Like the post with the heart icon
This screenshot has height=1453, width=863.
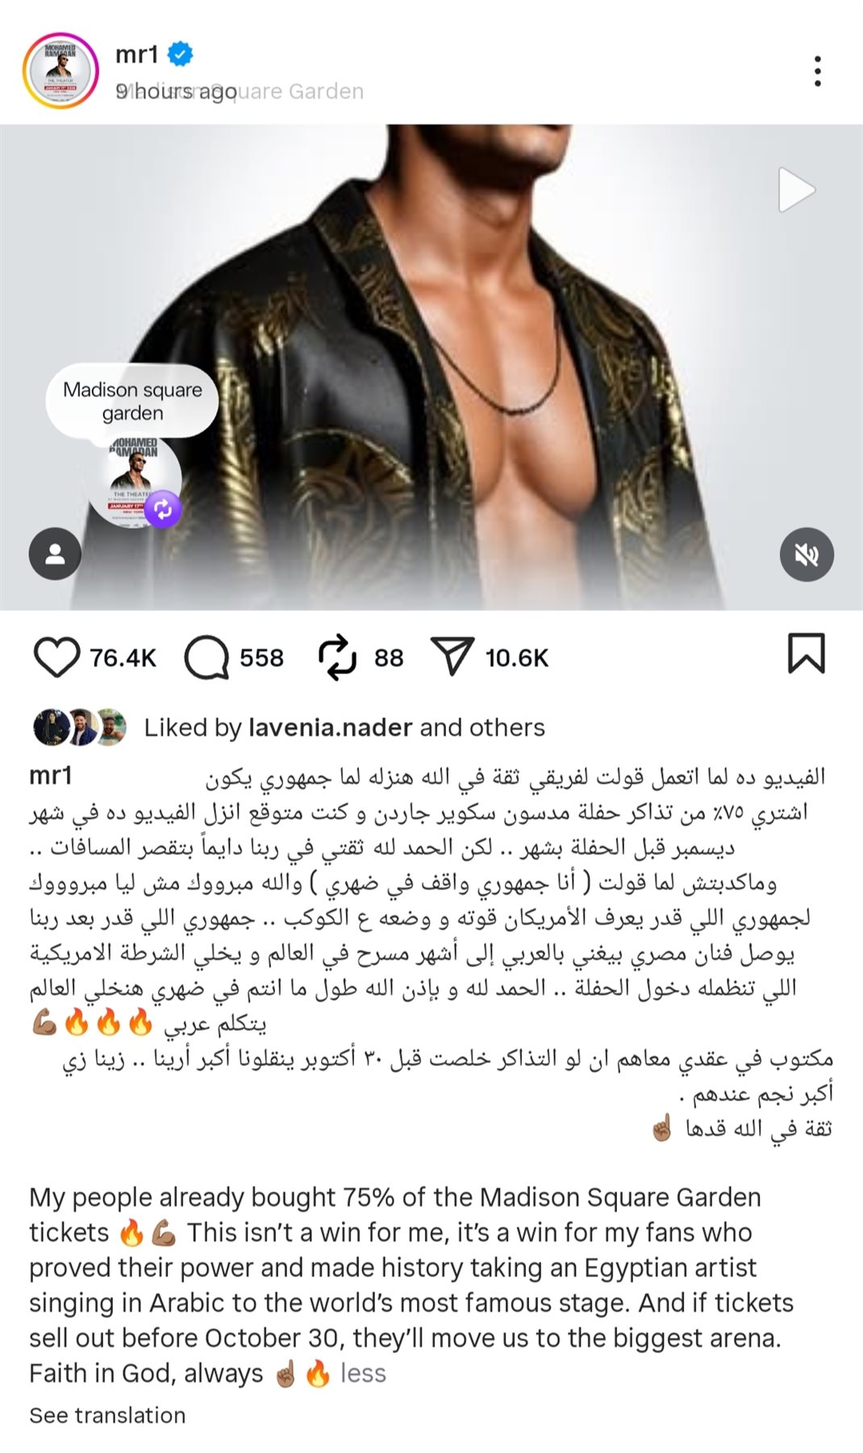point(56,657)
